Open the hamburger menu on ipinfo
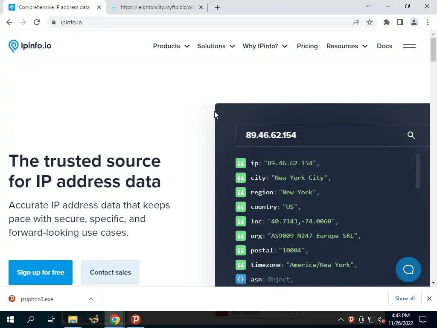The height and width of the screenshot is (328, 437). tap(409, 46)
